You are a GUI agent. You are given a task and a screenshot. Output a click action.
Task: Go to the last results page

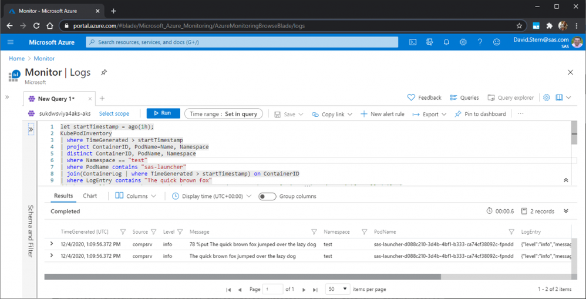point(315,289)
